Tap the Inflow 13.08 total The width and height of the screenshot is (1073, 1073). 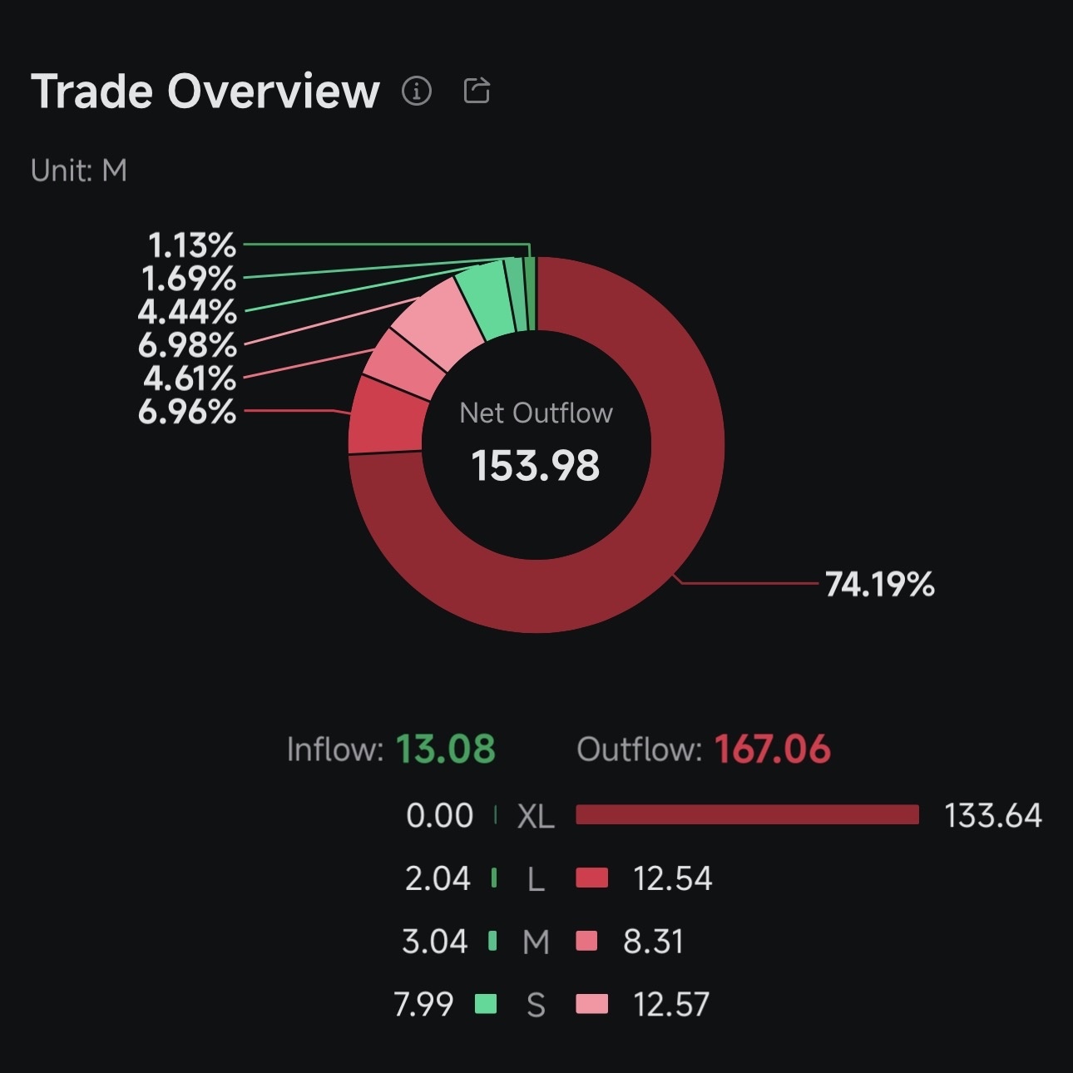[391, 749]
